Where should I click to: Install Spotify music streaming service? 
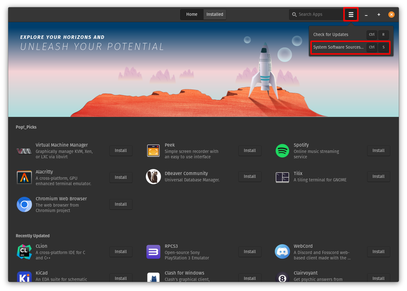pyautogui.click(x=379, y=151)
